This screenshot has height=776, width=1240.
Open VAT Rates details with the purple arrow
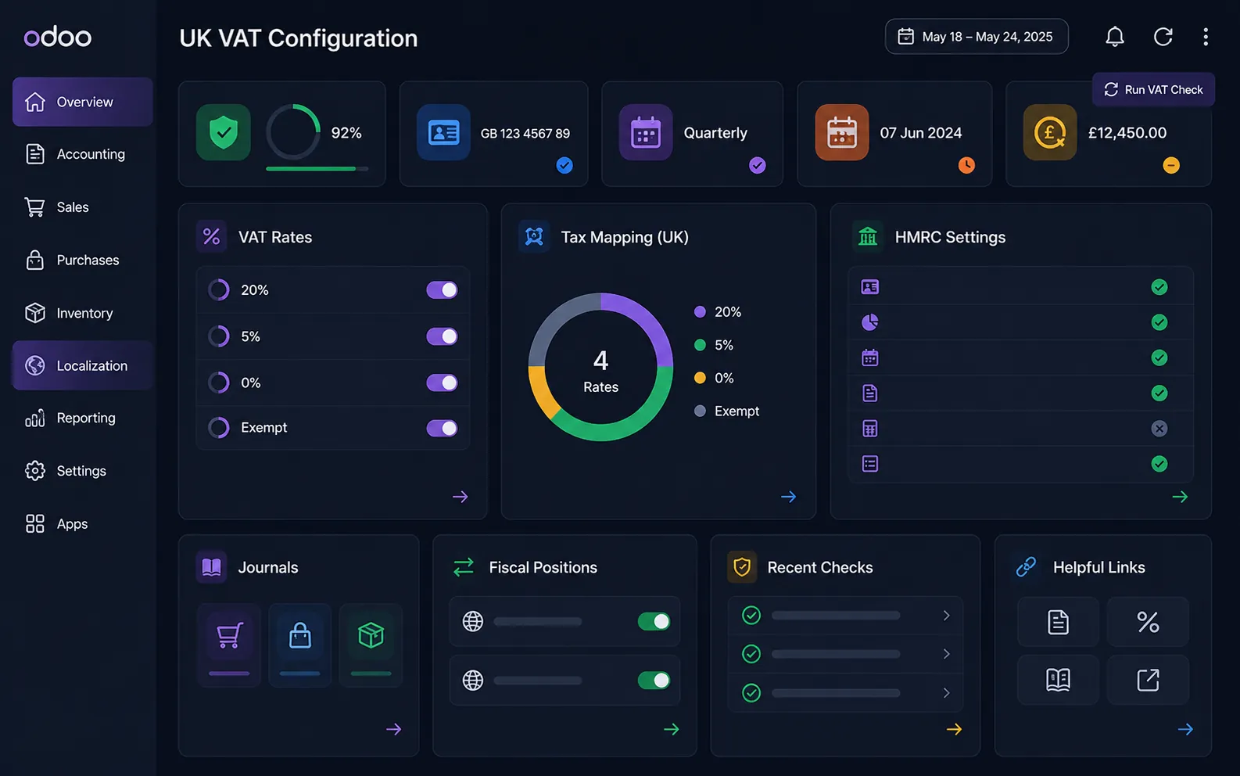[x=461, y=497]
